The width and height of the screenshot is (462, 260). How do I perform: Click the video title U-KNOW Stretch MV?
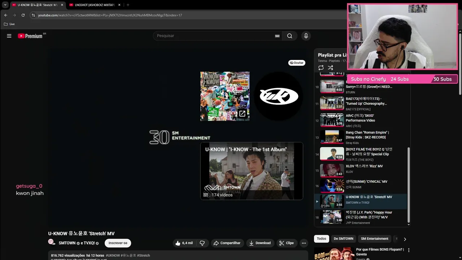click(x=81, y=234)
